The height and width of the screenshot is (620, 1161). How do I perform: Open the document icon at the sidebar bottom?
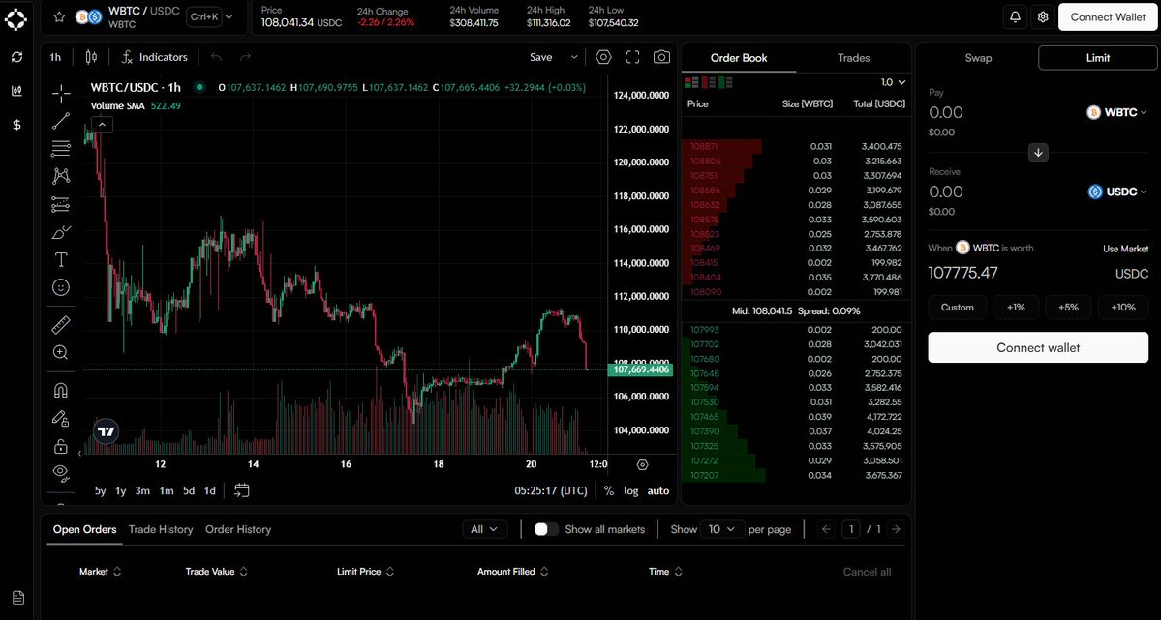point(18,597)
